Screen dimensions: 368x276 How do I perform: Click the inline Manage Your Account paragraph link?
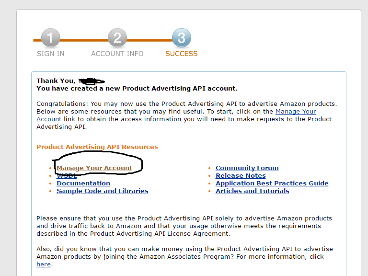click(296, 112)
